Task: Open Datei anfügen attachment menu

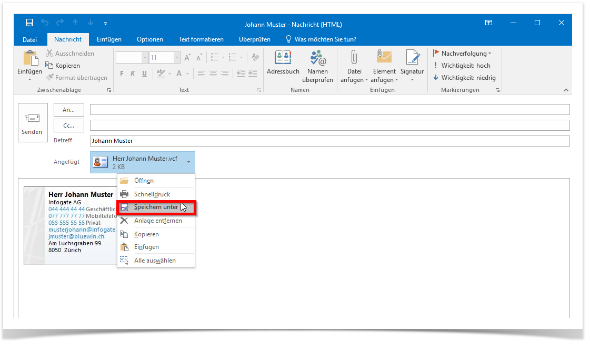Action: click(354, 66)
